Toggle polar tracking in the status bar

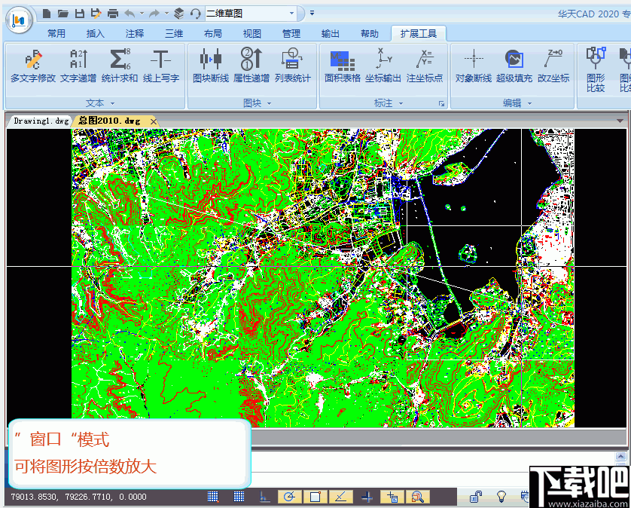pos(290,497)
